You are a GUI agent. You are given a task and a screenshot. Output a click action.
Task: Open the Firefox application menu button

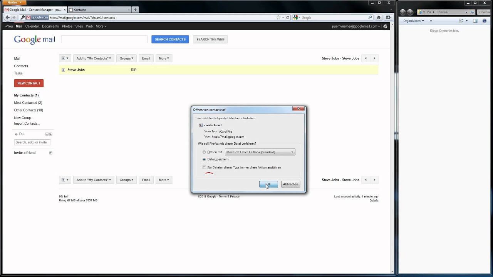point(15,3)
